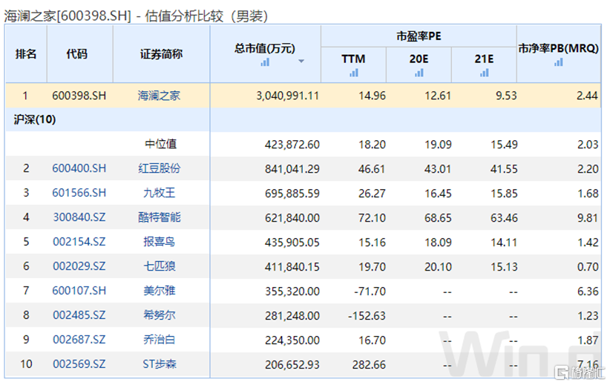
Task: Select security name 美尔雅
Action: (x=160, y=291)
